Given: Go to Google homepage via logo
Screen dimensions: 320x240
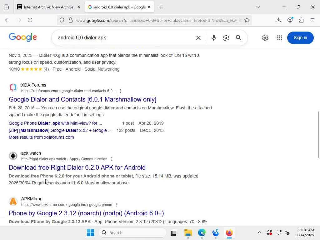Looking at the screenshot, I should click(x=23, y=37).
